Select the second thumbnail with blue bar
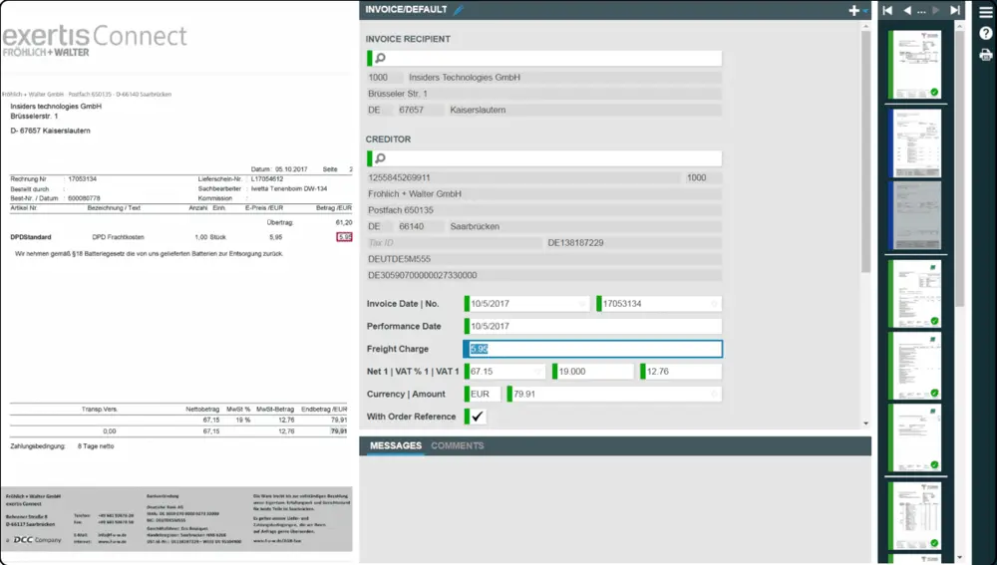The height and width of the screenshot is (565, 997). tap(914, 143)
